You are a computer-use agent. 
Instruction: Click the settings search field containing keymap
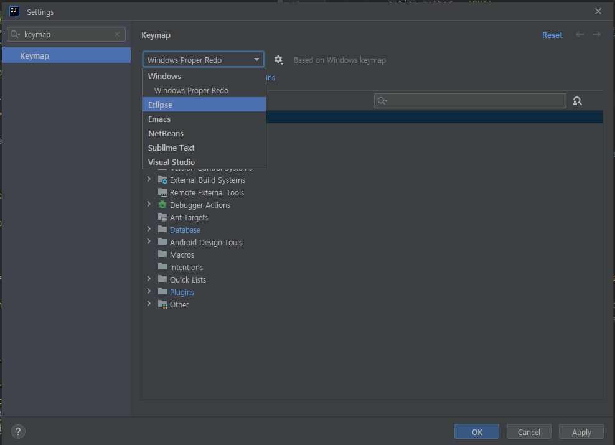click(66, 34)
